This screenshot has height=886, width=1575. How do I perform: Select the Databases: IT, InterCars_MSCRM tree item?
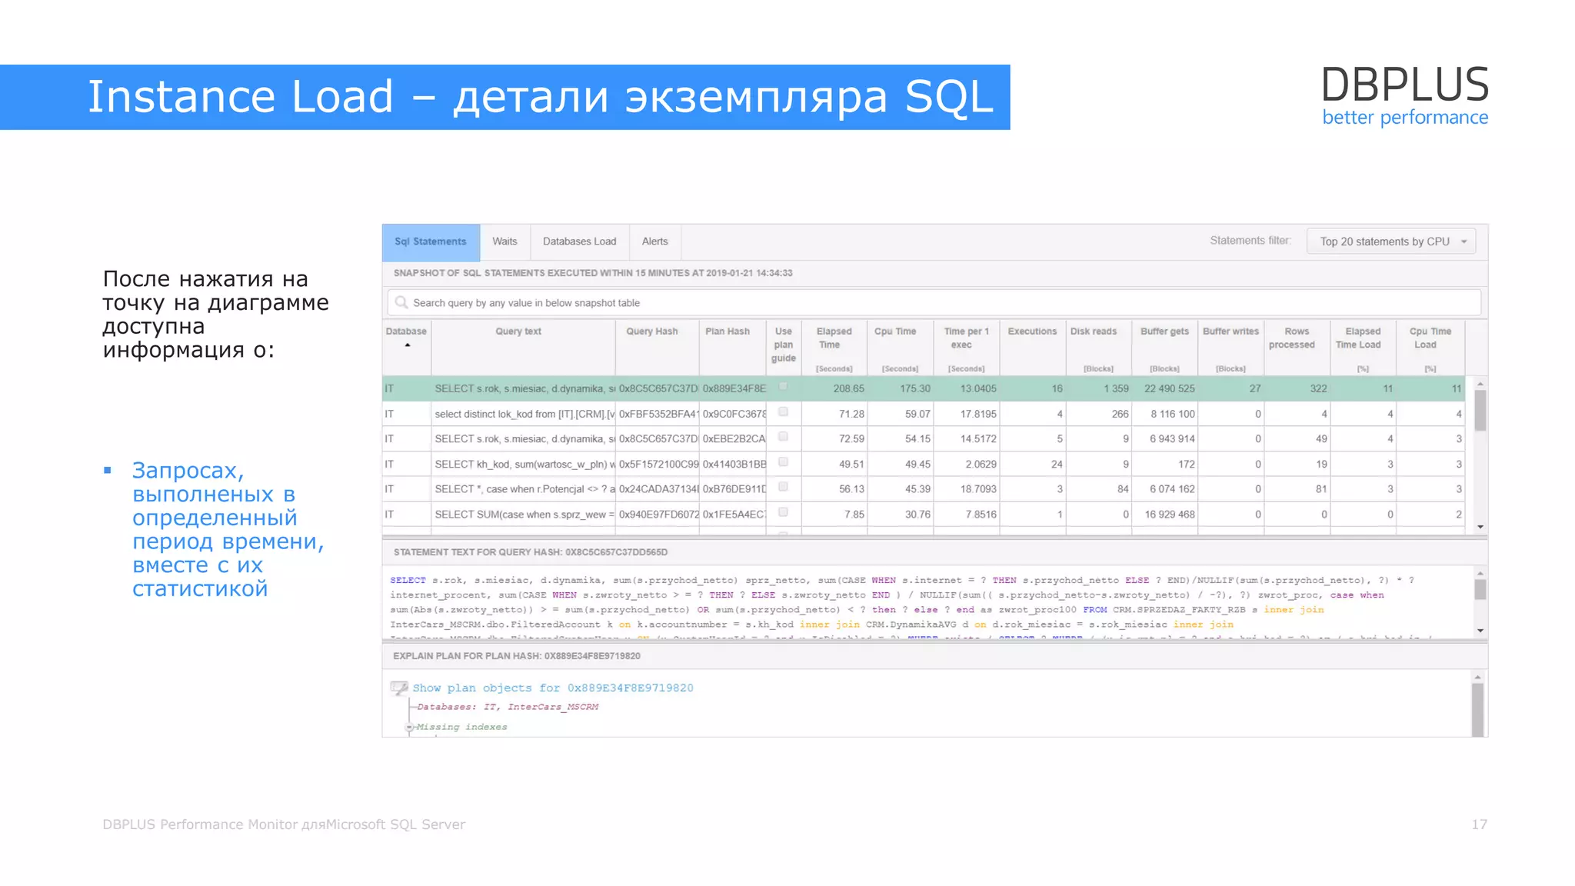[x=508, y=707]
